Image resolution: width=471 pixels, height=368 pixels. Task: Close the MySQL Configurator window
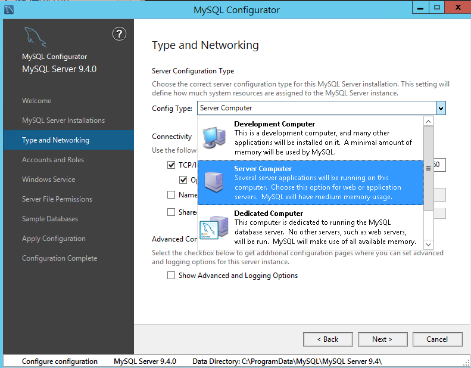coord(458,8)
